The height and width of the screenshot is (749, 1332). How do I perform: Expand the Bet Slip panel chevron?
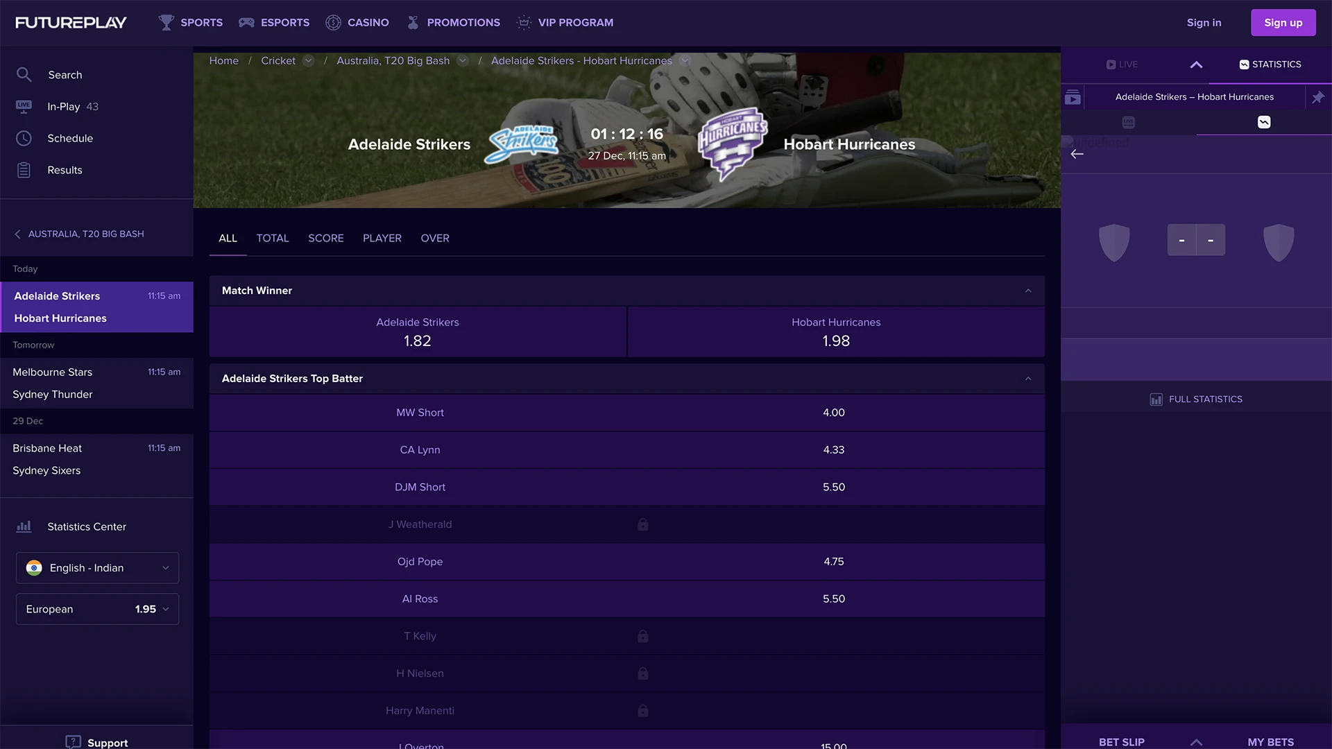coord(1196,742)
